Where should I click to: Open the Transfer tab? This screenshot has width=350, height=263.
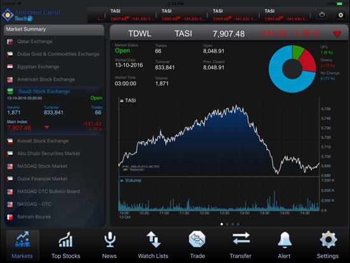point(241,245)
